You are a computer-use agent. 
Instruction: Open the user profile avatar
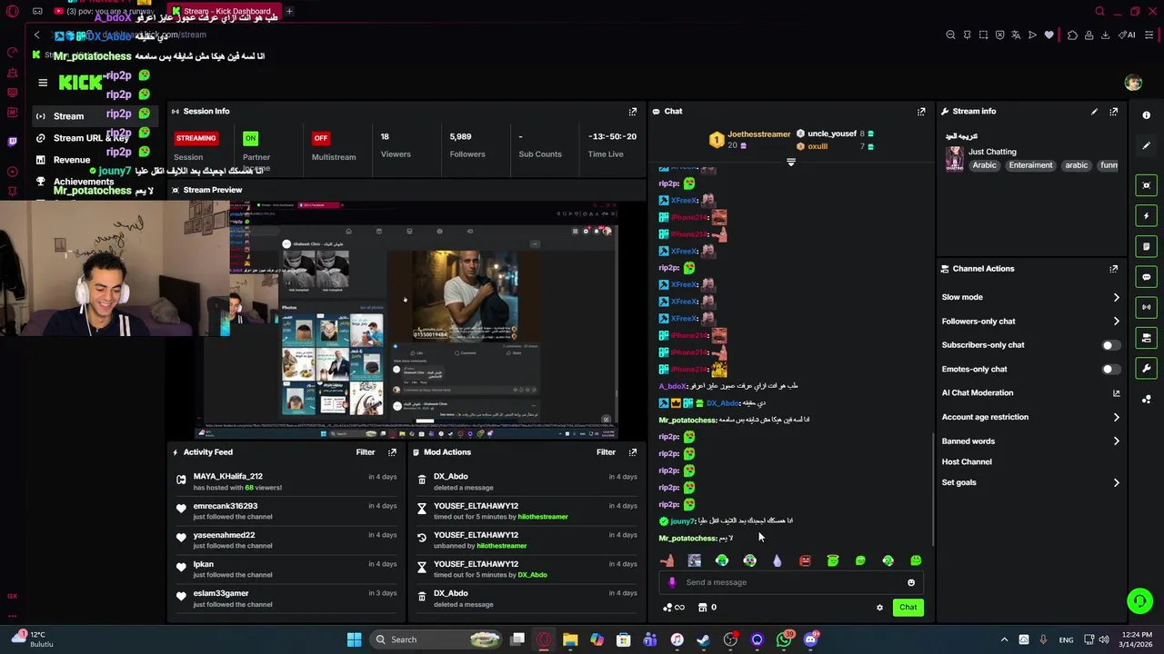(x=1133, y=83)
